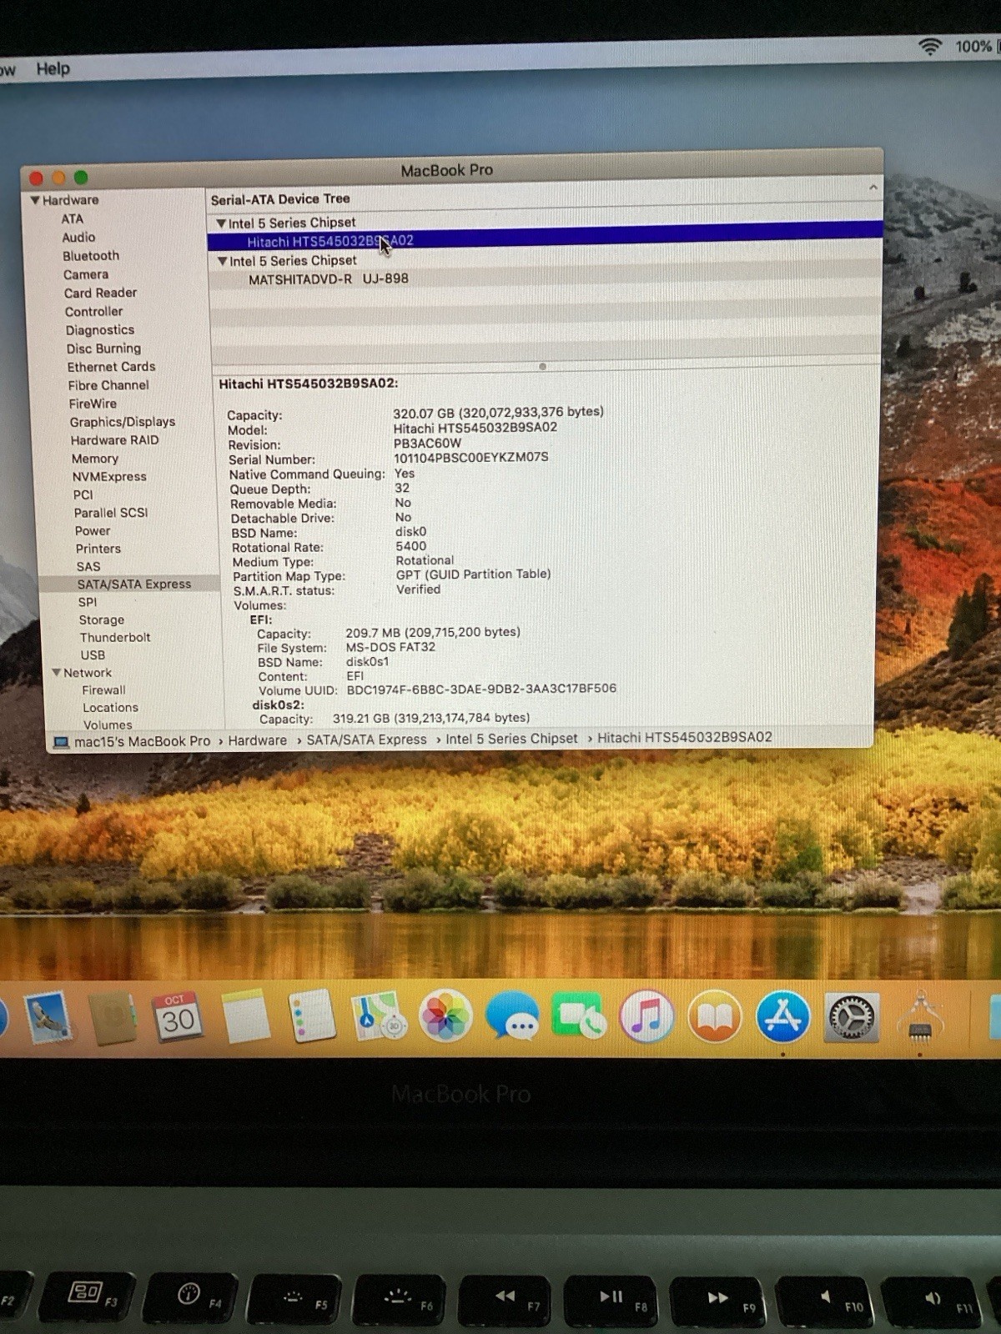Click Hitachi HTS545032B9SA02 in the path bar
The image size is (1001, 1334).
point(685,737)
